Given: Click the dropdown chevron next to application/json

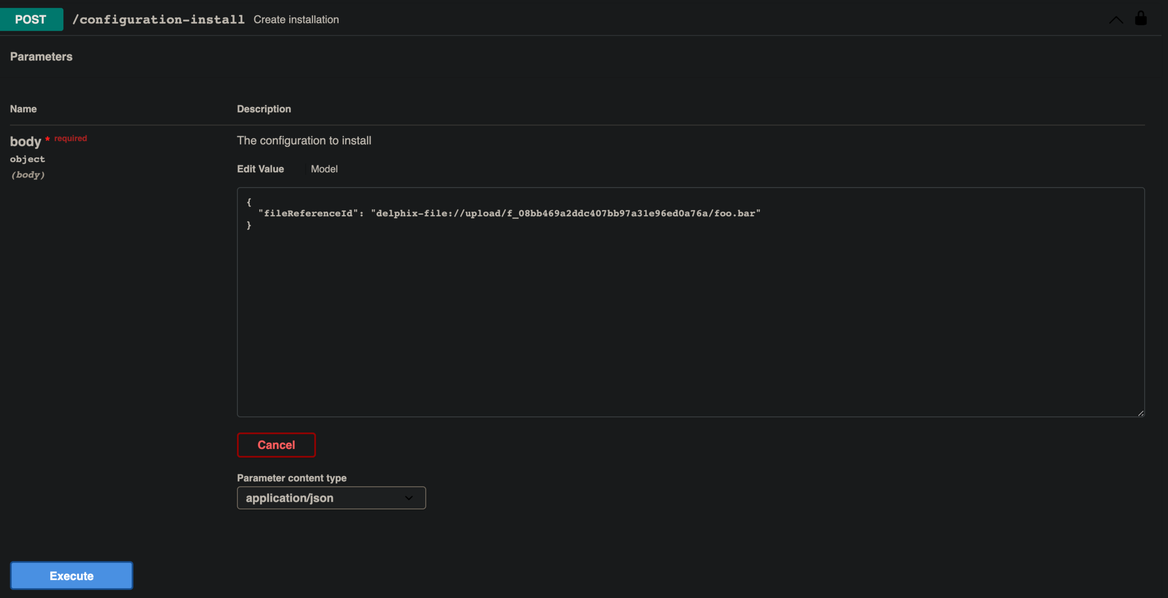Looking at the screenshot, I should coord(408,498).
